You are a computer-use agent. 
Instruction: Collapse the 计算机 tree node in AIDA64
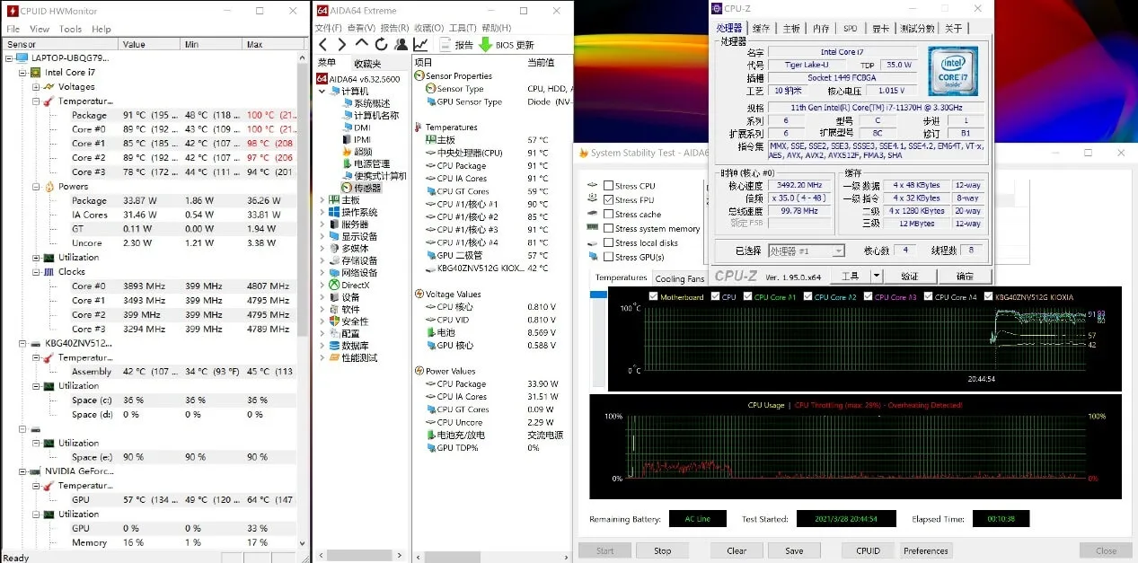322,91
